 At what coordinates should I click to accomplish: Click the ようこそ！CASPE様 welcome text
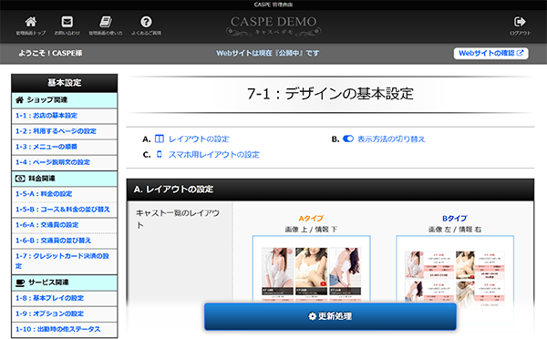click(50, 53)
